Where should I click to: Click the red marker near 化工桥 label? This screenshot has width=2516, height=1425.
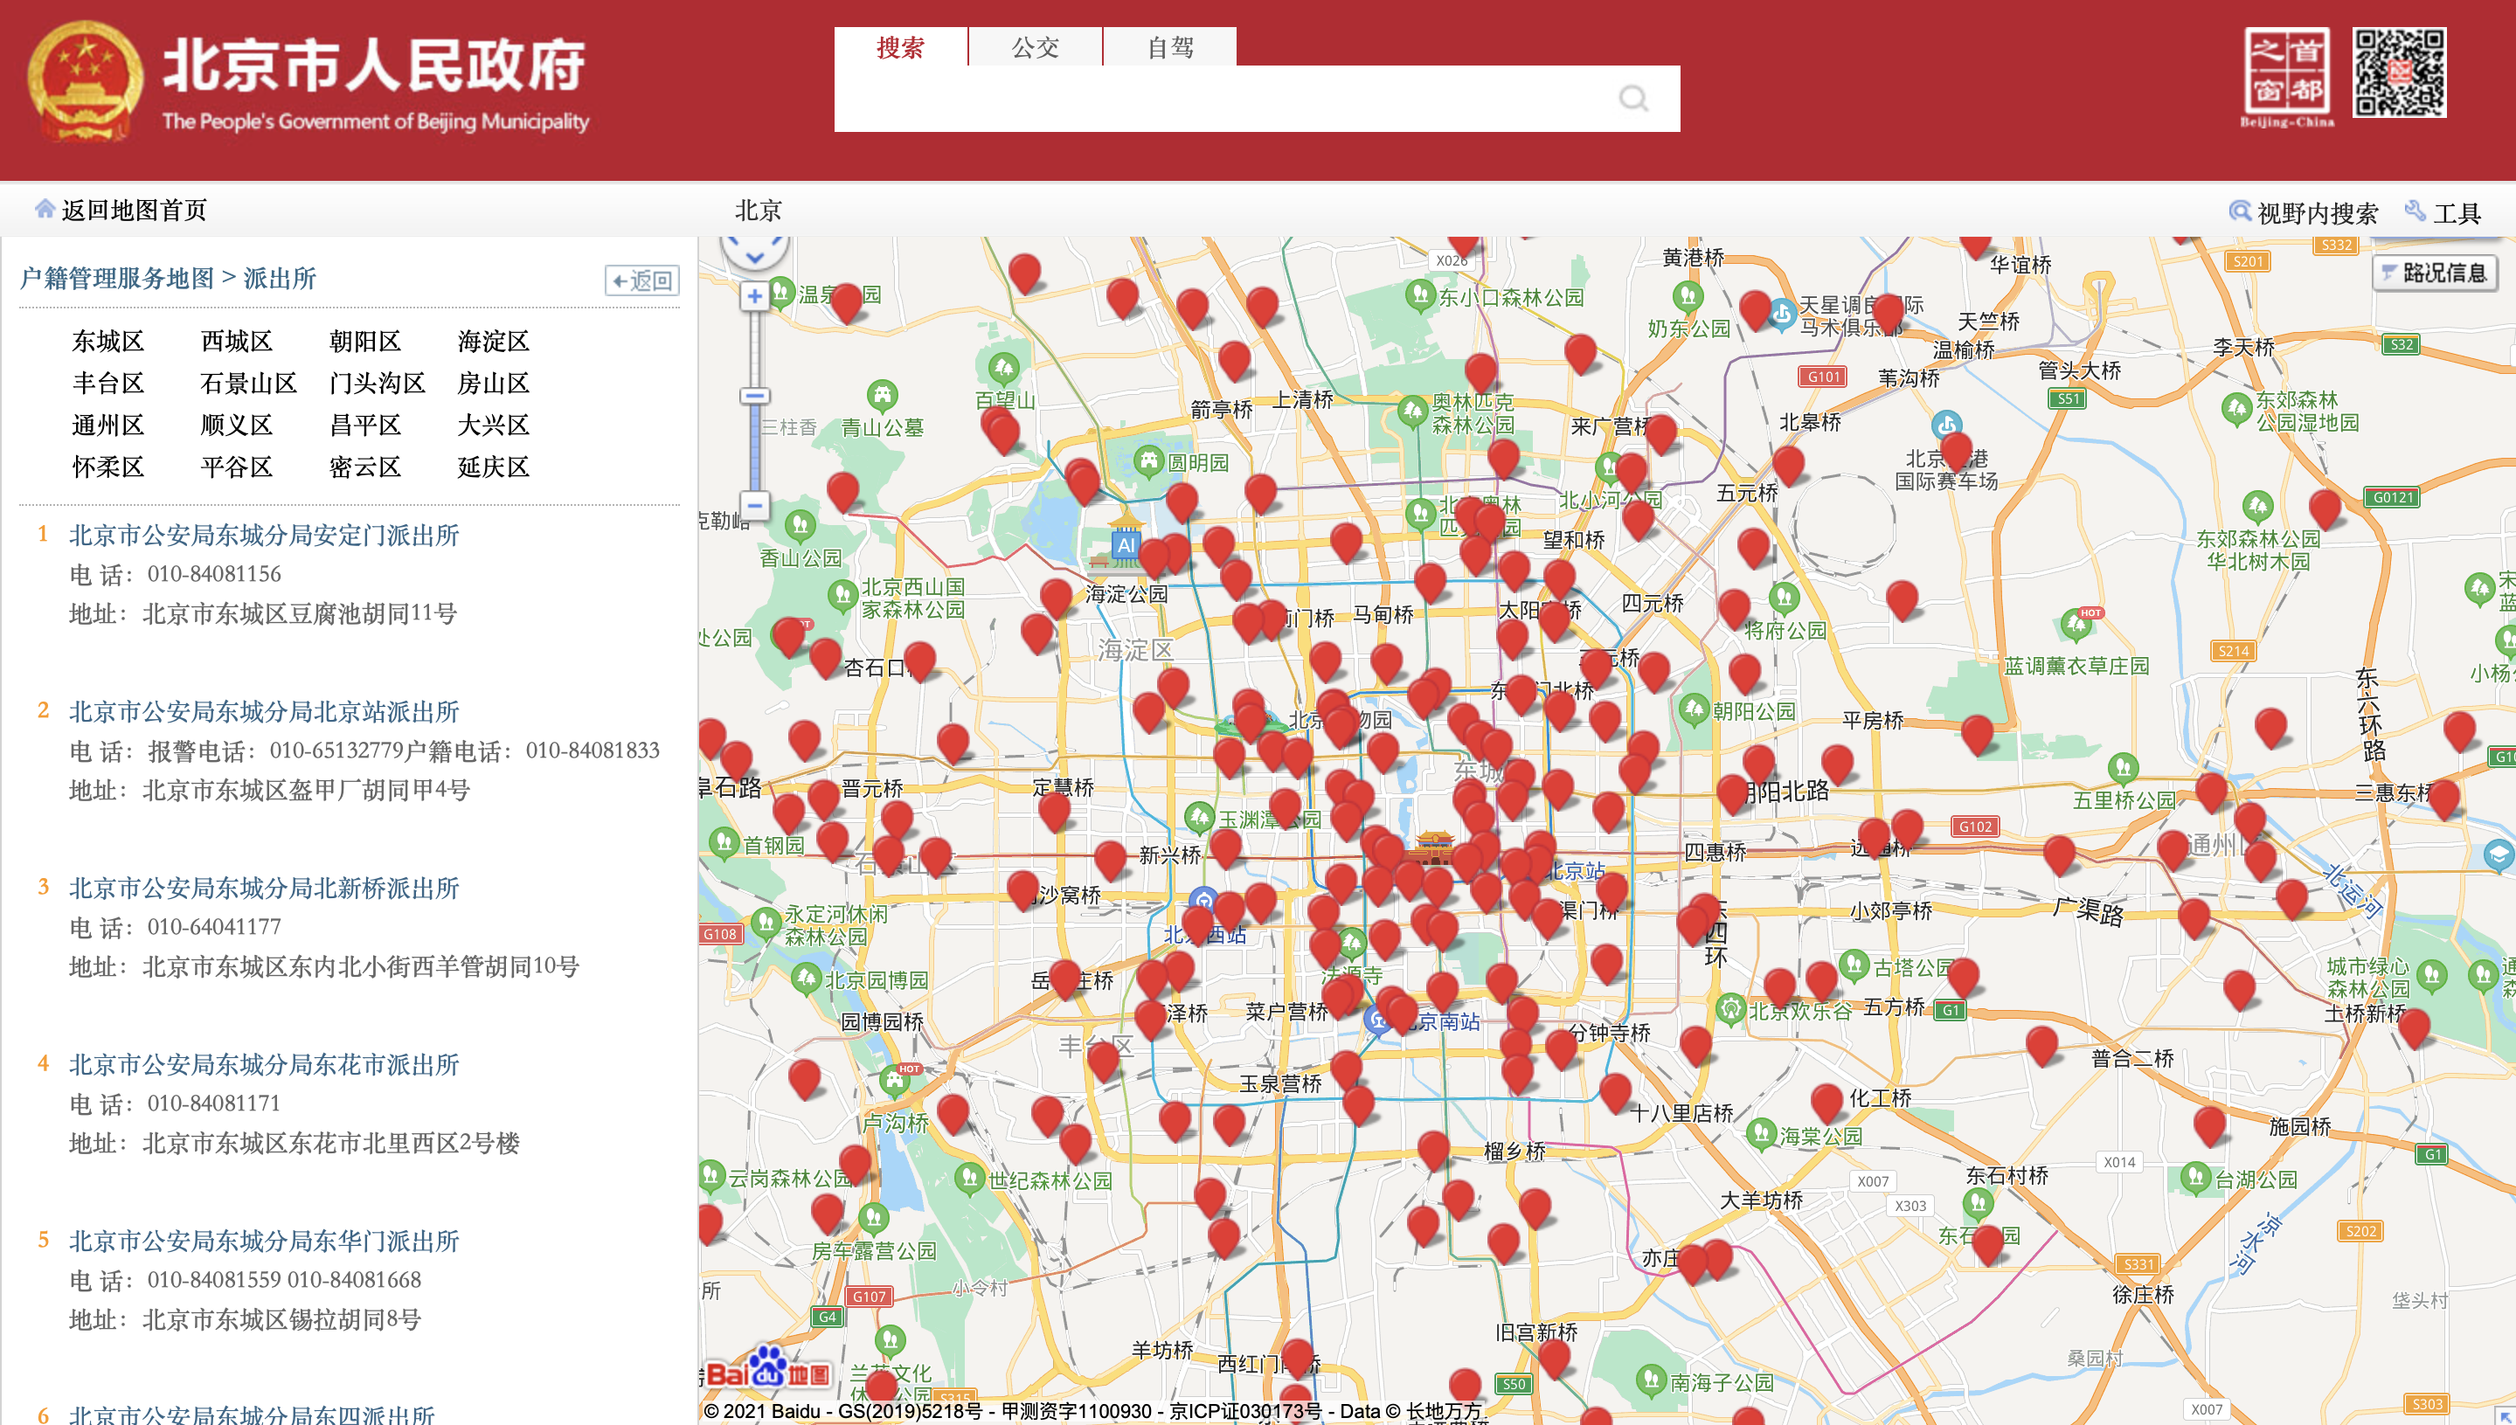1826,1103
